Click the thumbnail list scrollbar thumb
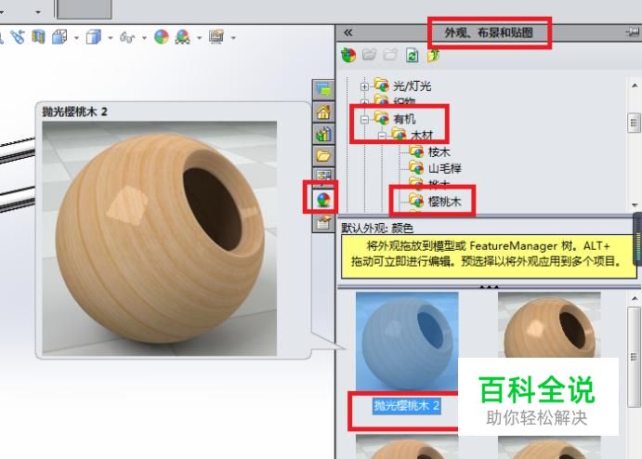Screen dimensions: 642x459 pos(634,357)
